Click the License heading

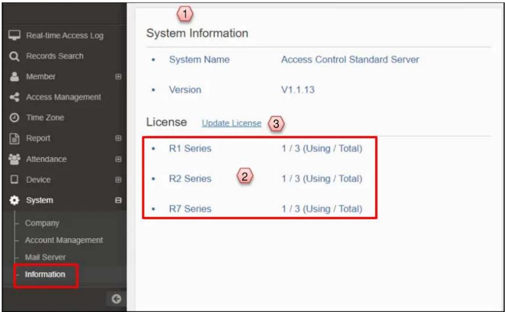tap(167, 122)
